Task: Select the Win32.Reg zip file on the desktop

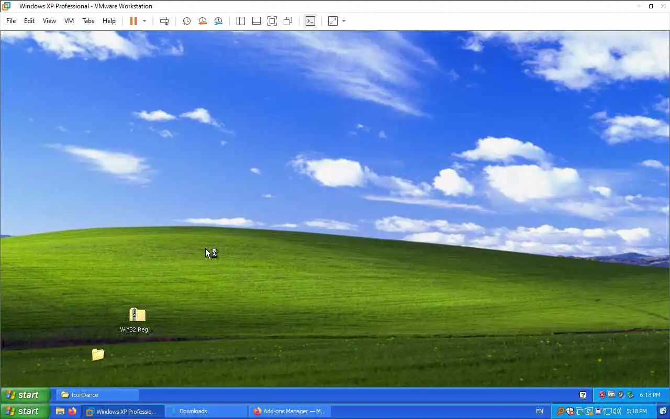Action: click(x=137, y=320)
